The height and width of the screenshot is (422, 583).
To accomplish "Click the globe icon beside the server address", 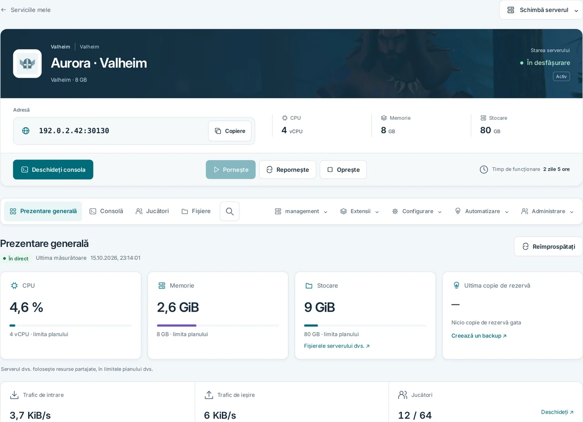I will [x=26, y=131].
